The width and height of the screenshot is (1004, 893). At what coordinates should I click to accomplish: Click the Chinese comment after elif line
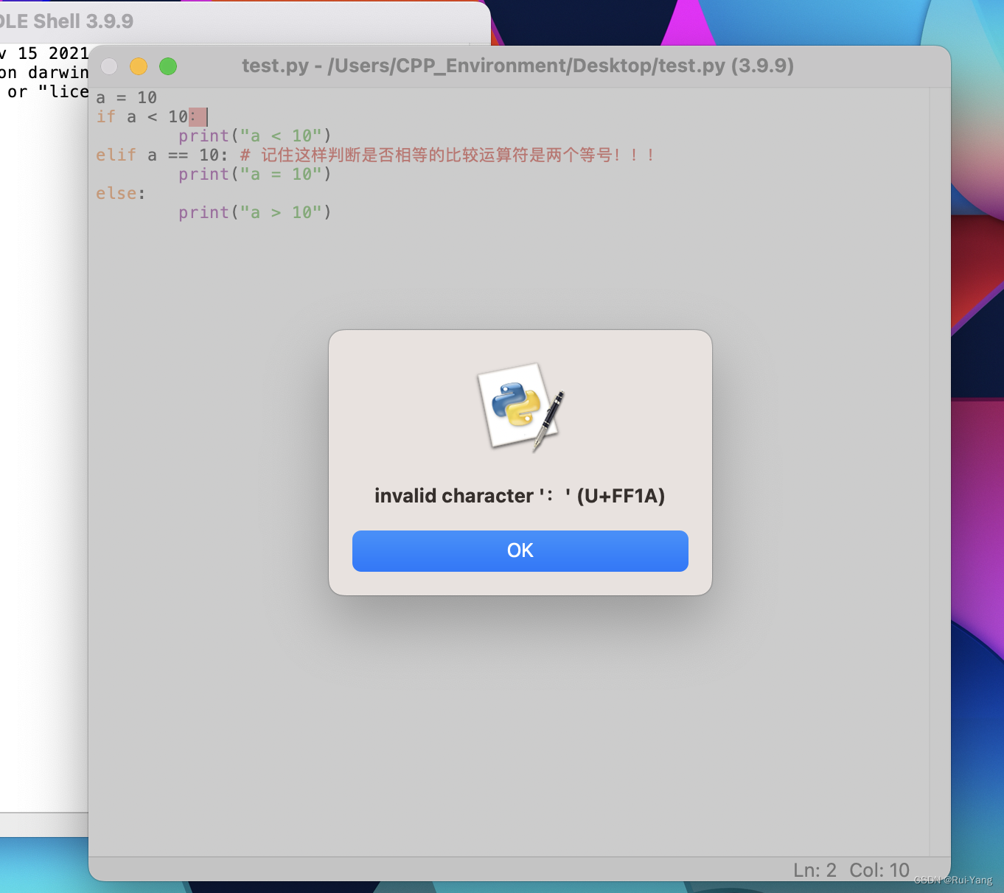pyautogui.click(x=447, y=155)
